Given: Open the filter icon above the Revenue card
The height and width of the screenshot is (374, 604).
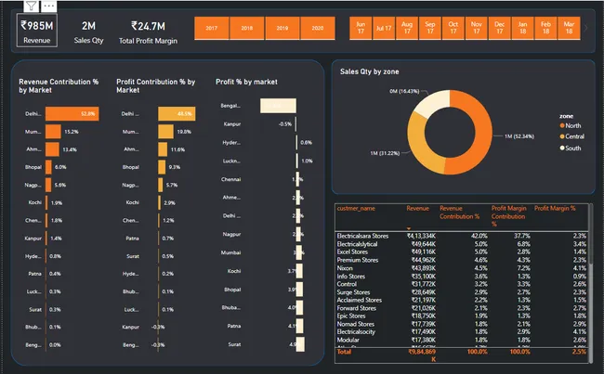Looking at the screenshot, I should (x=31, y=6).
